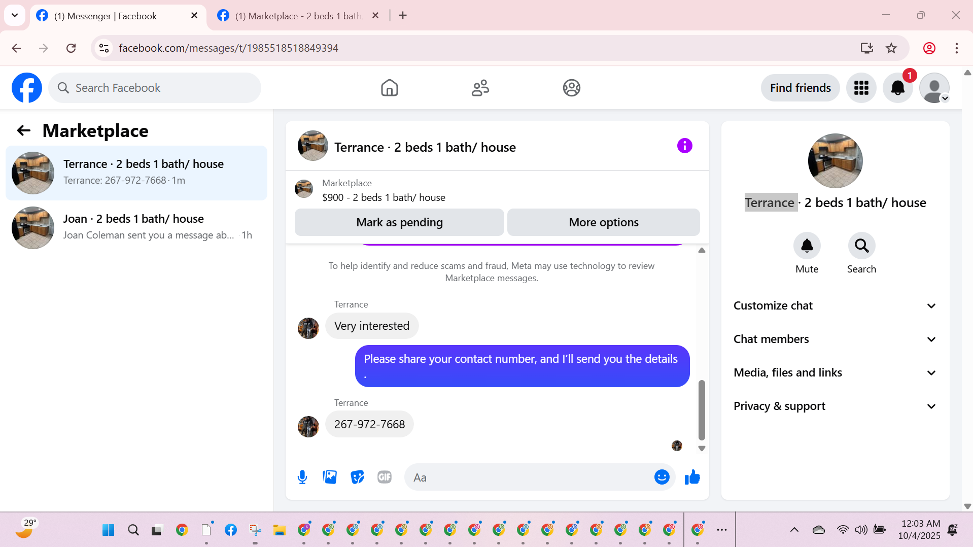Click the Very interested message bubble

(372, 326)
